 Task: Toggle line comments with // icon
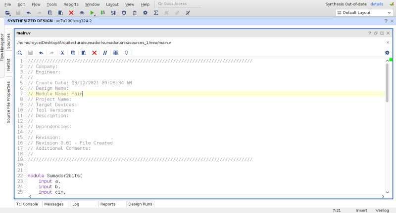pos(105,53)
